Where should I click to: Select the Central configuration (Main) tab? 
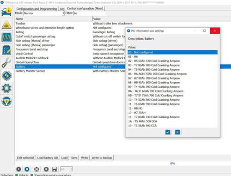click(85, 8)
